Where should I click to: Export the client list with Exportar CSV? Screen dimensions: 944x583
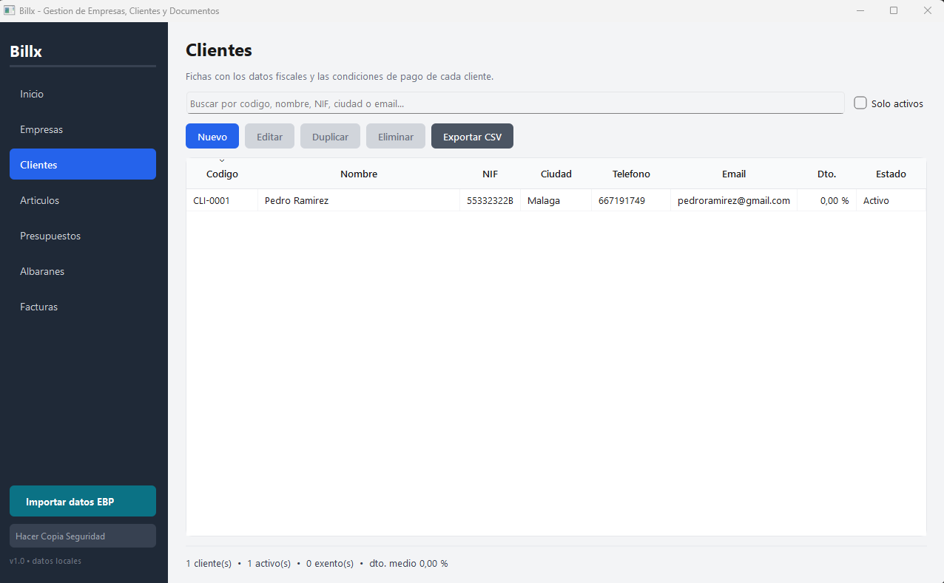(472, 137)
